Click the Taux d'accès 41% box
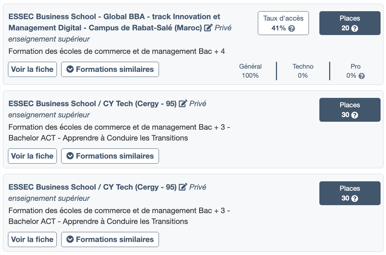Screen dimensions: 386x255 tap(283, 23)
